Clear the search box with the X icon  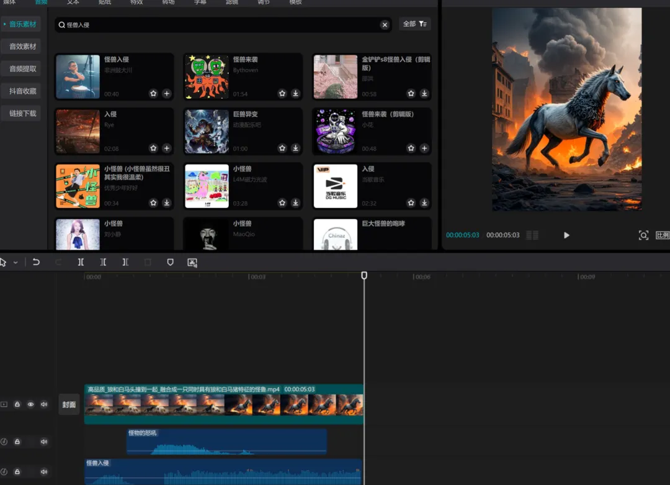[x=385, y=25]
